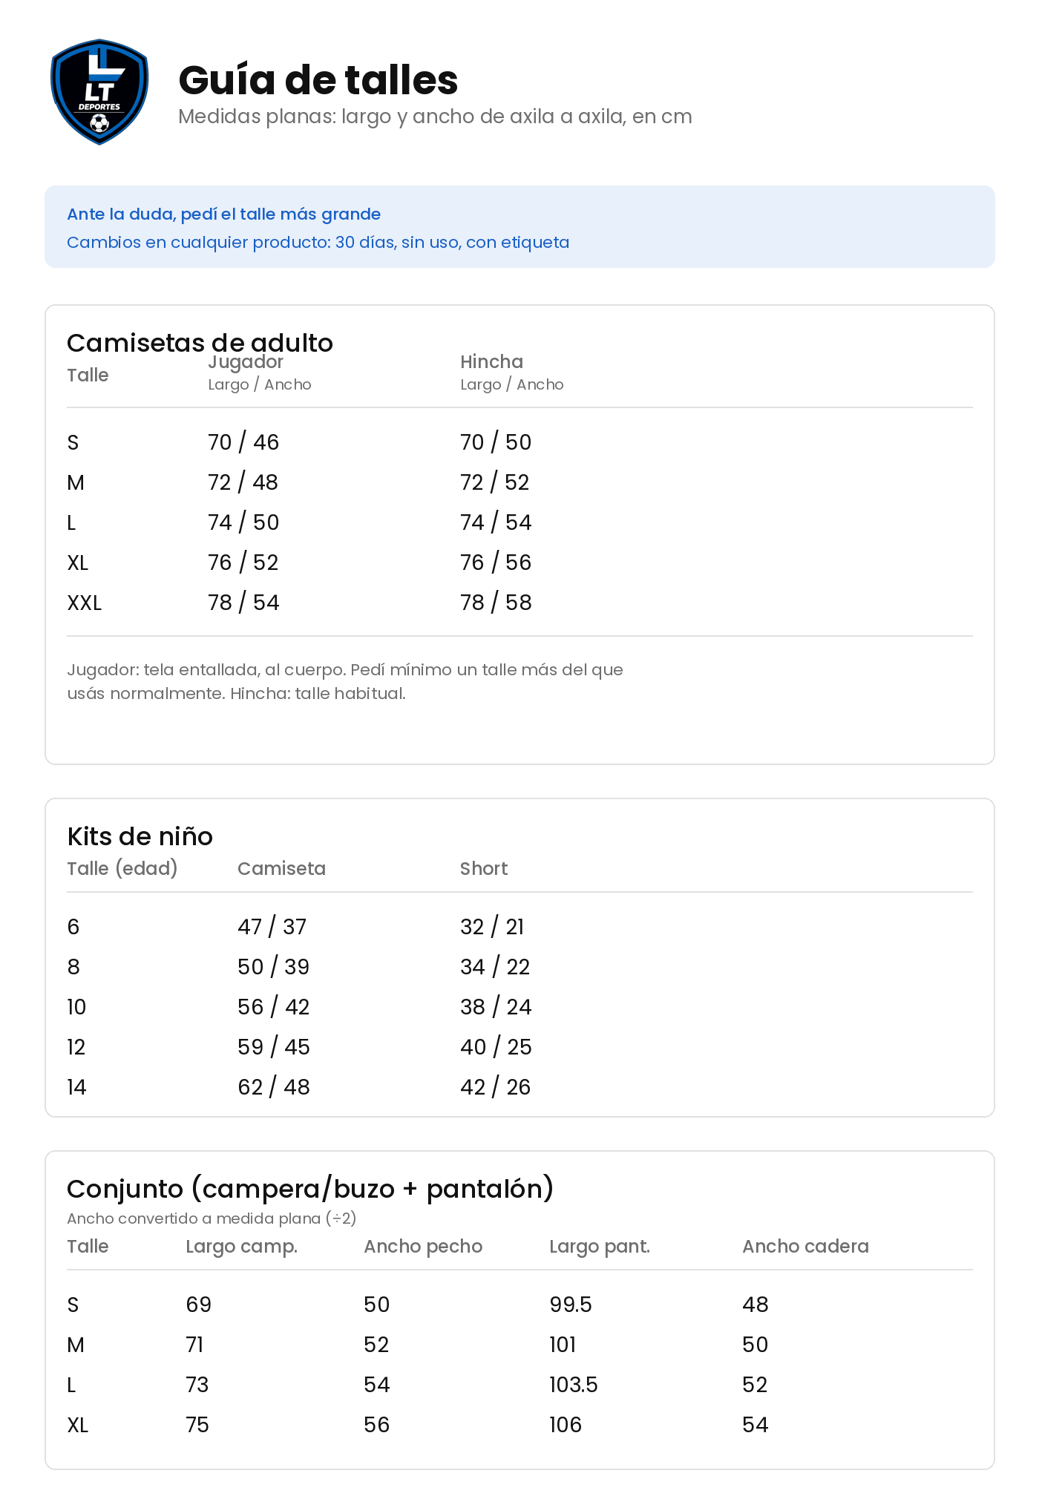Viewport: 1039px width, 1499px height.
Task: Click the 'Conjunto (campera/buzo + pantalón)' title
Action: 310,1189
